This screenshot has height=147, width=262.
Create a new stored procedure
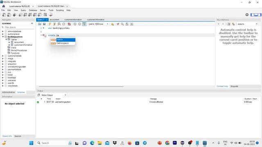click(x=35, y=15)
